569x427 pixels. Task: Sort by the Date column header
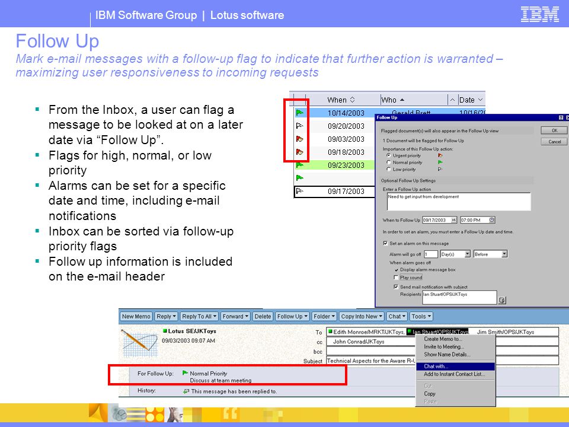coord(471,100)
